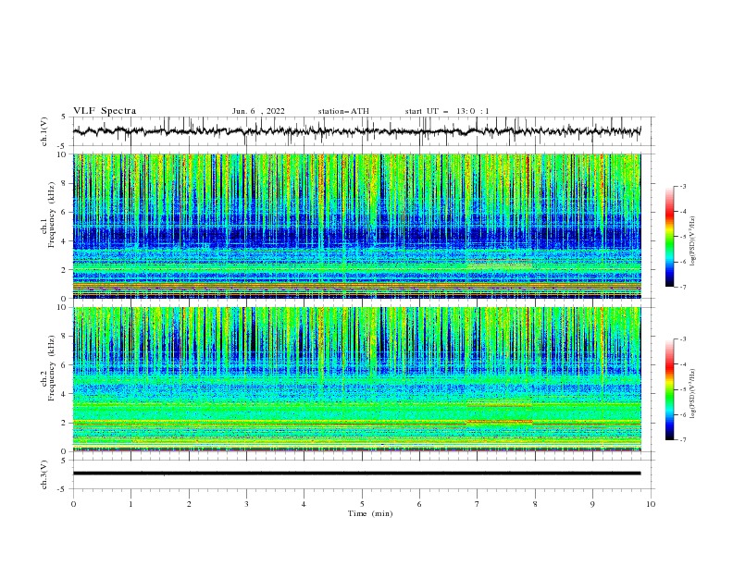Click the time axis tick label "1"
This screenshot has width=733, height=566.
coord(130,504)
